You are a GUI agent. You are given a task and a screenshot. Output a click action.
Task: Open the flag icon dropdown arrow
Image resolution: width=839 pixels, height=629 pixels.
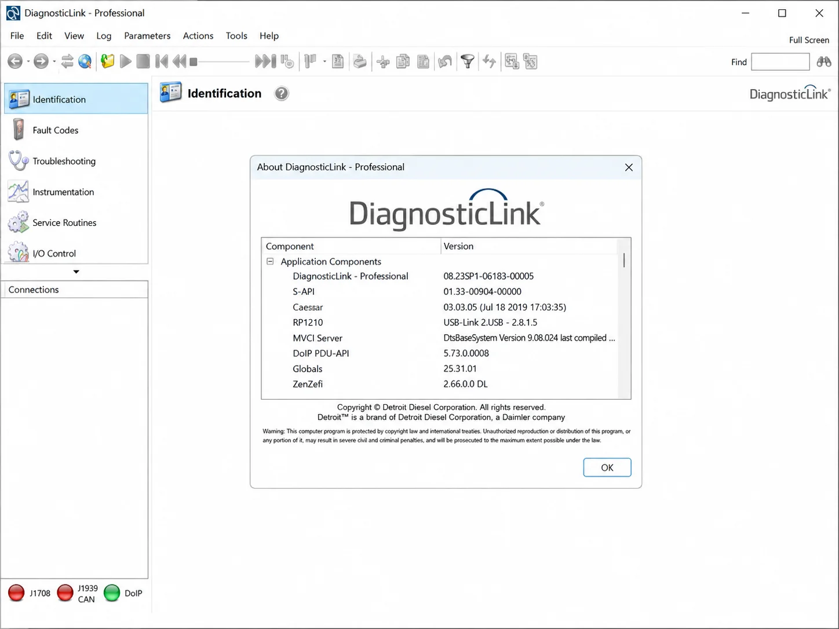tap(324, 61)
